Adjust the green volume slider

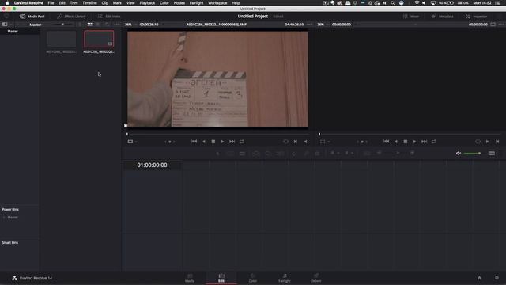click(473, 153)
